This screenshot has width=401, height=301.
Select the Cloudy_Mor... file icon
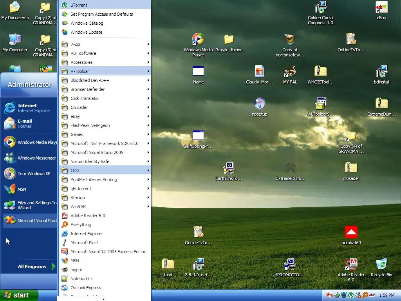[259, 74]
